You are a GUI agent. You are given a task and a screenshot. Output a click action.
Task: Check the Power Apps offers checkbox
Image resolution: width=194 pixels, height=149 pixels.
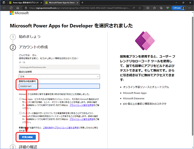point(20,99)
